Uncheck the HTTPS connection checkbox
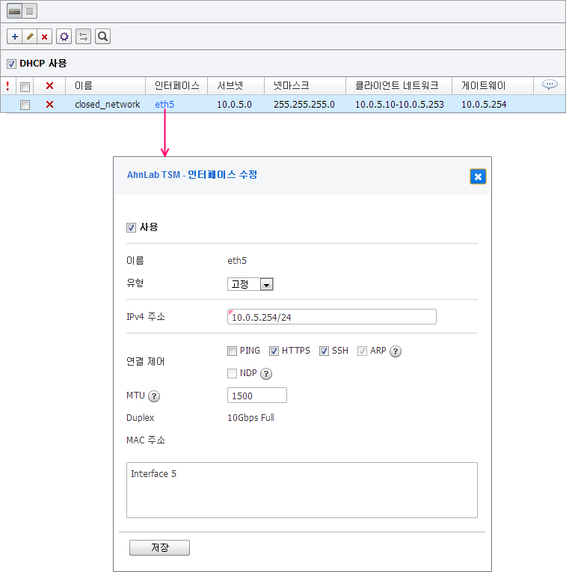Screen dimensions: 566x572 [274, 351]
